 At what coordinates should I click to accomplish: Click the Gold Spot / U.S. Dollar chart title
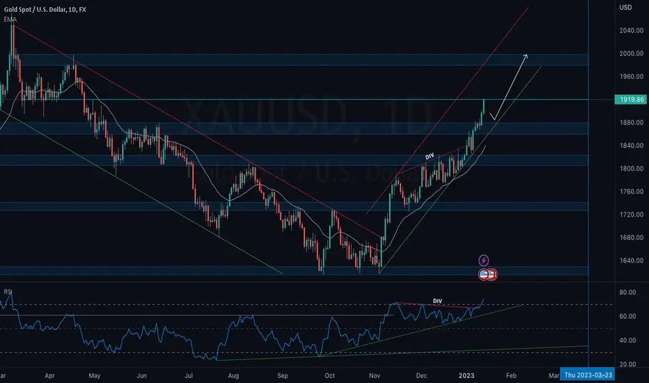pyautogui.click(x=45, y=10)
